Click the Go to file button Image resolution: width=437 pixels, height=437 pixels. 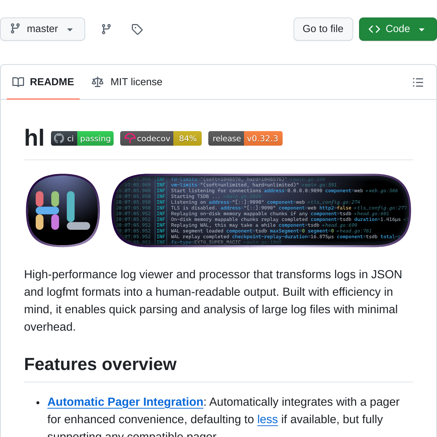pos(323,29)
